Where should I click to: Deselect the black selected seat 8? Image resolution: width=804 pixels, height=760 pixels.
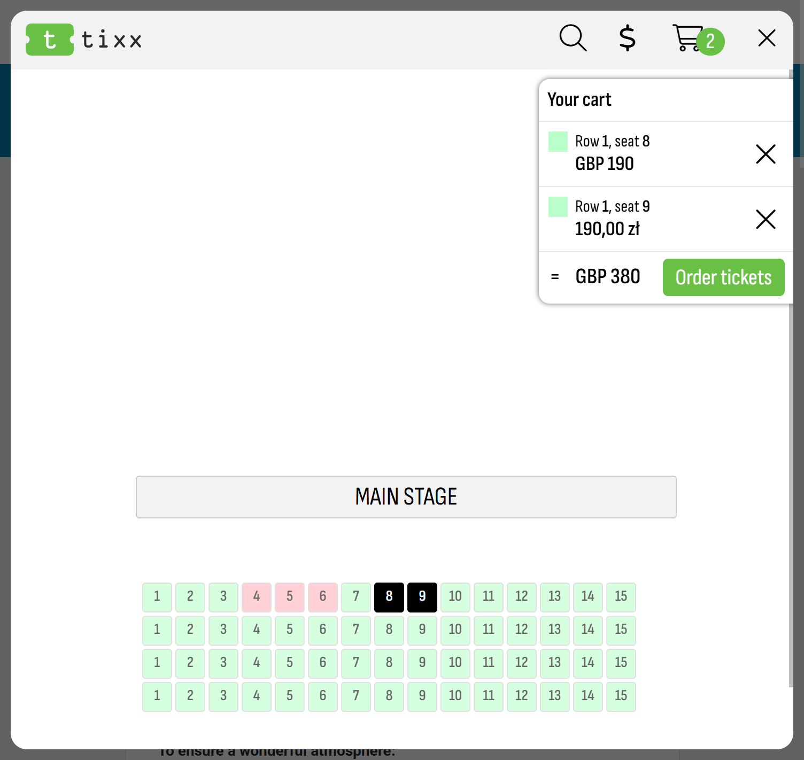click(389, 597)
